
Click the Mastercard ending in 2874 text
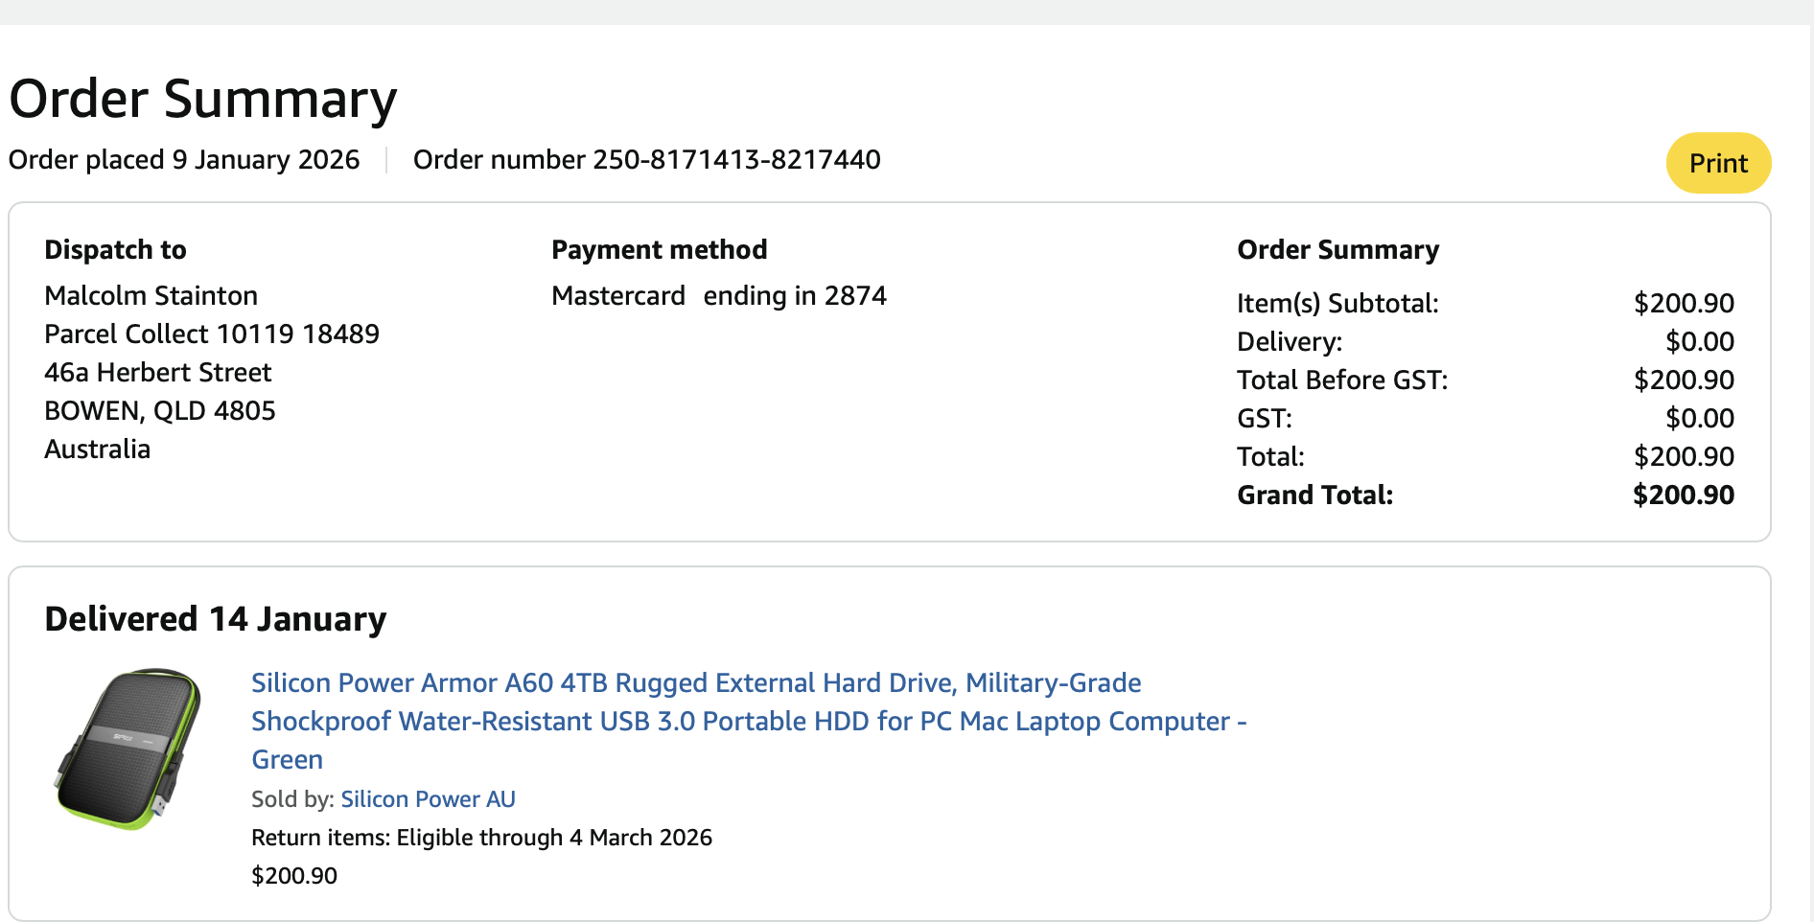[x=718, y=295]
